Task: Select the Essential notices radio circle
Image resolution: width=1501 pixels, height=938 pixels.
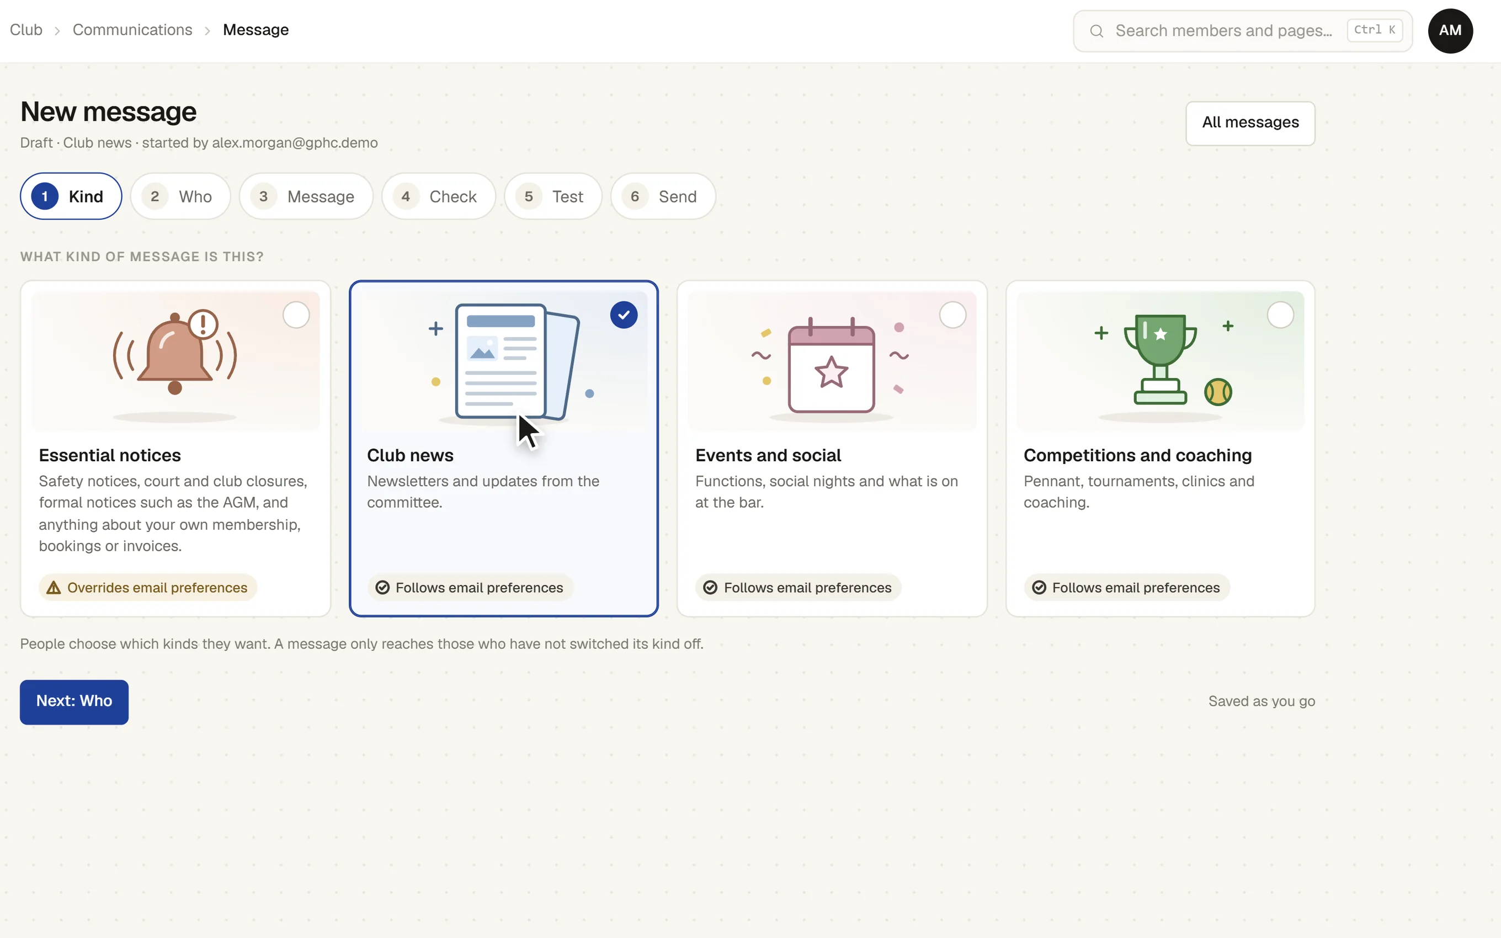Action: coord(296,315)
